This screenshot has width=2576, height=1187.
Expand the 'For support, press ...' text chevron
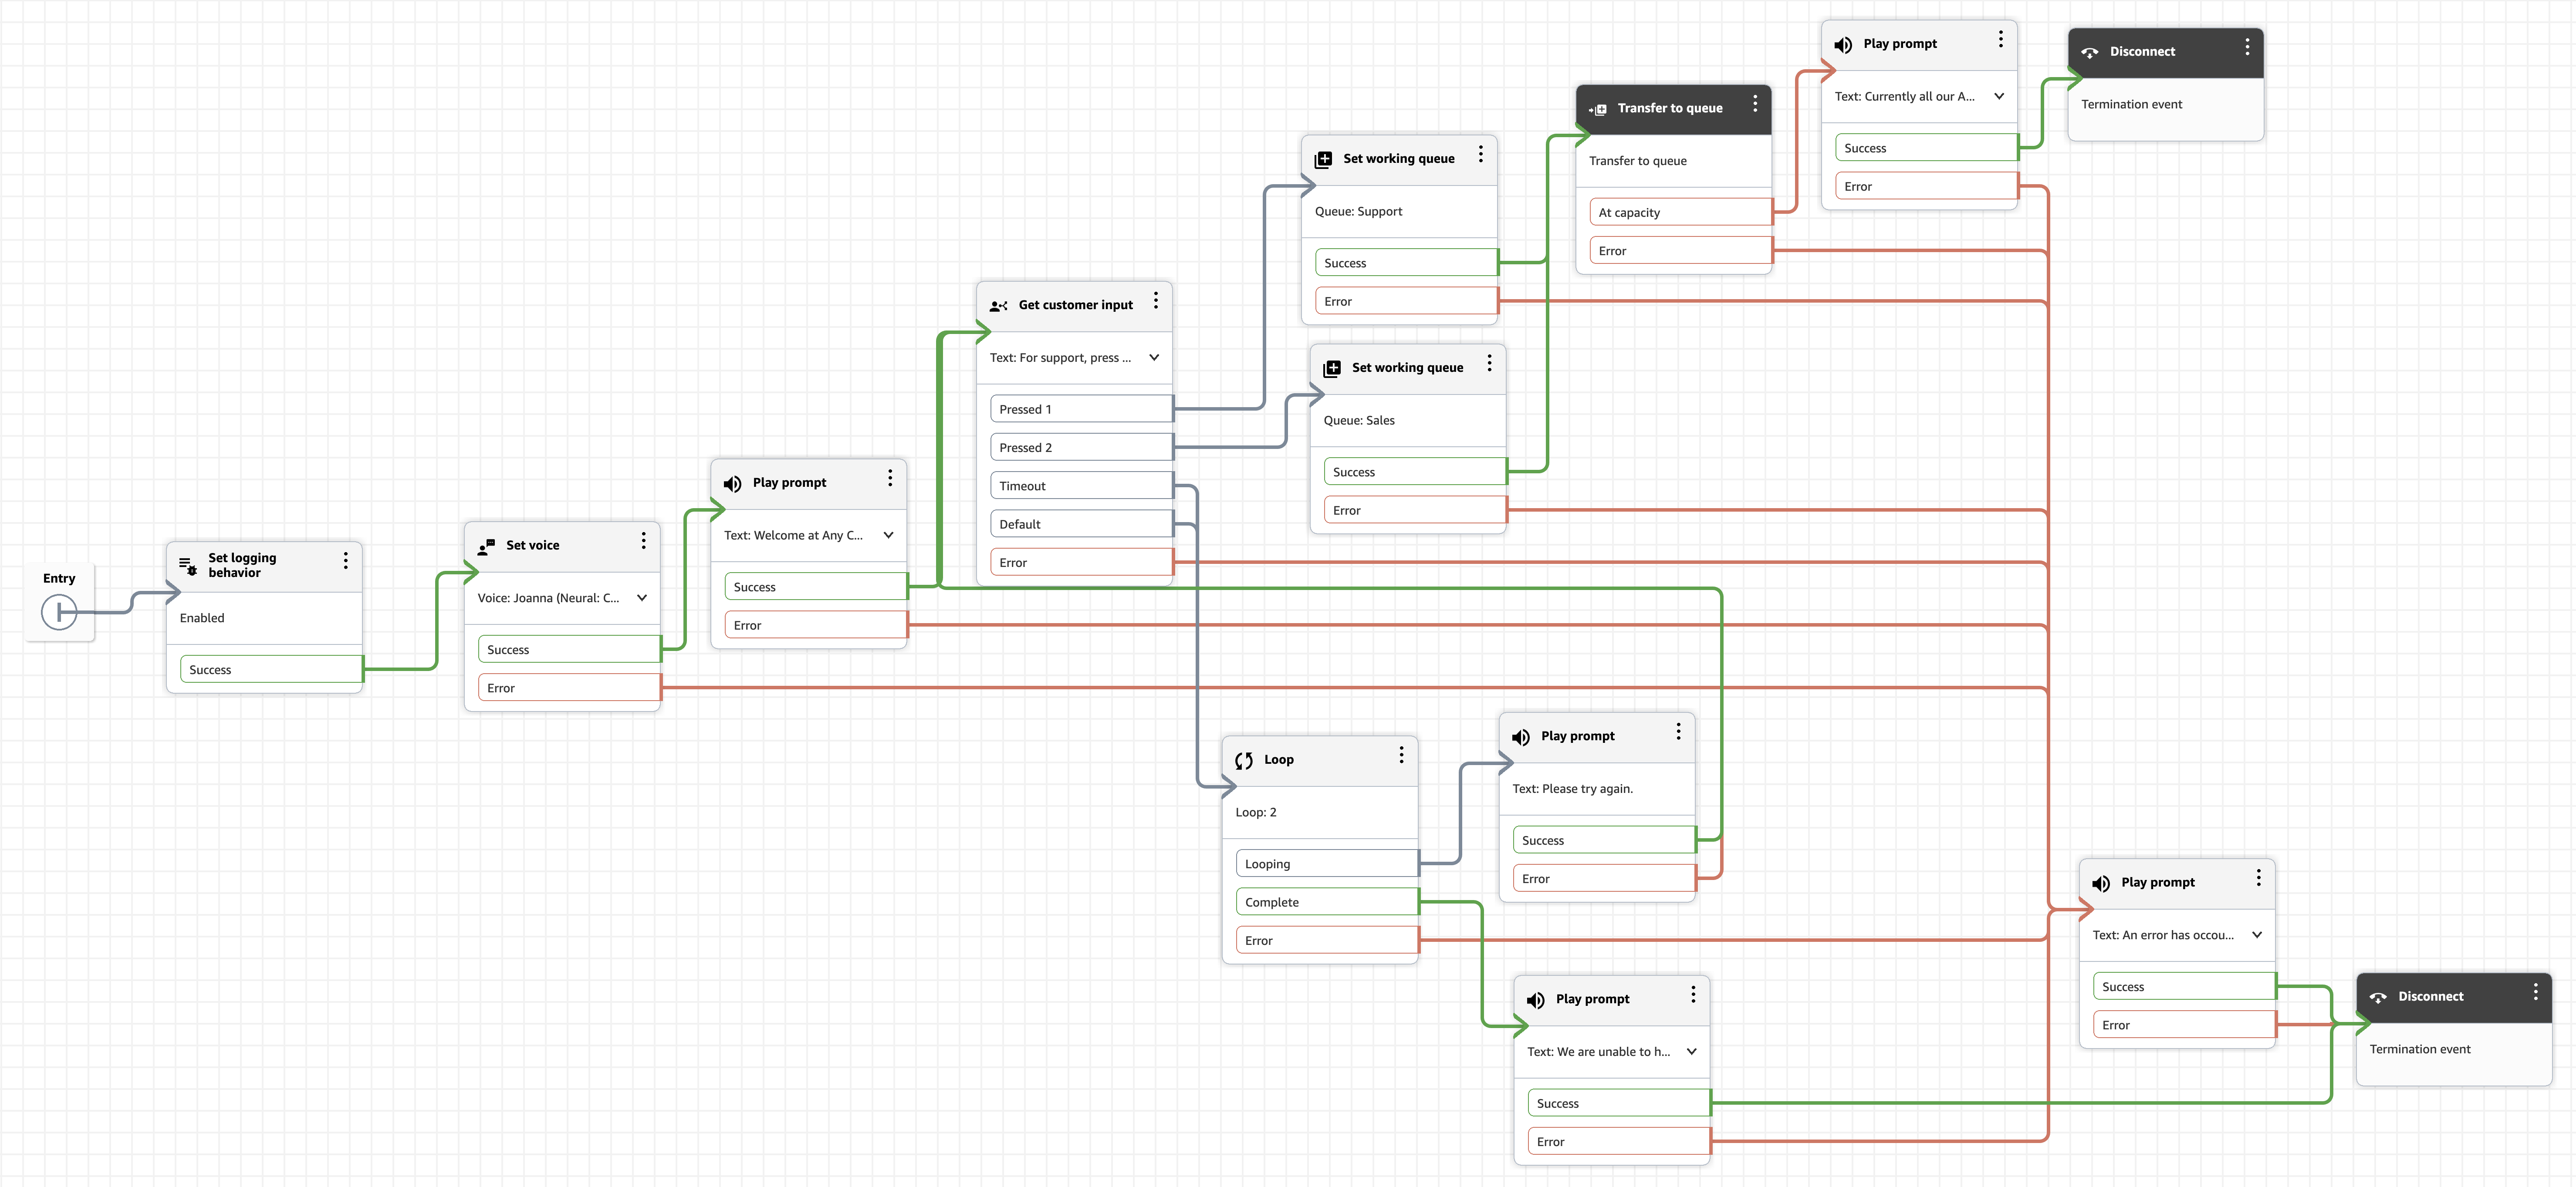pos(1154,358)
